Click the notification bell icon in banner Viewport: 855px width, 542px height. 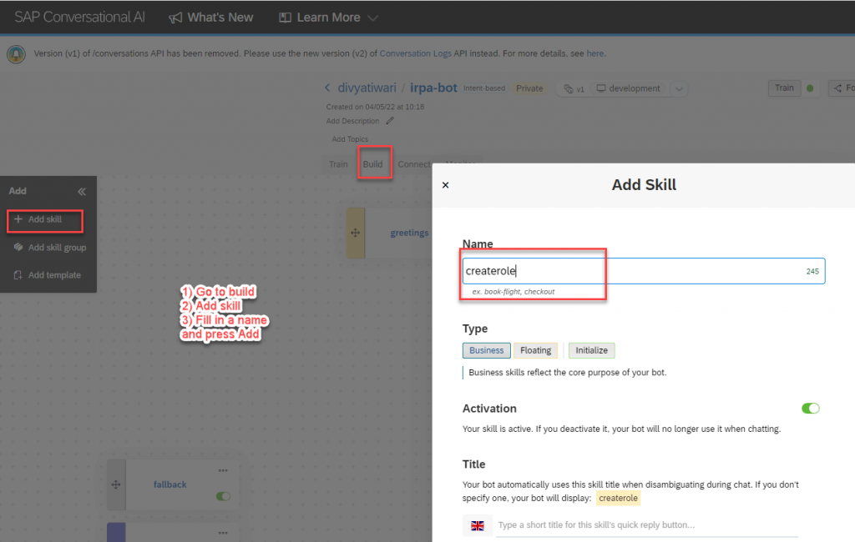[17, 54]
